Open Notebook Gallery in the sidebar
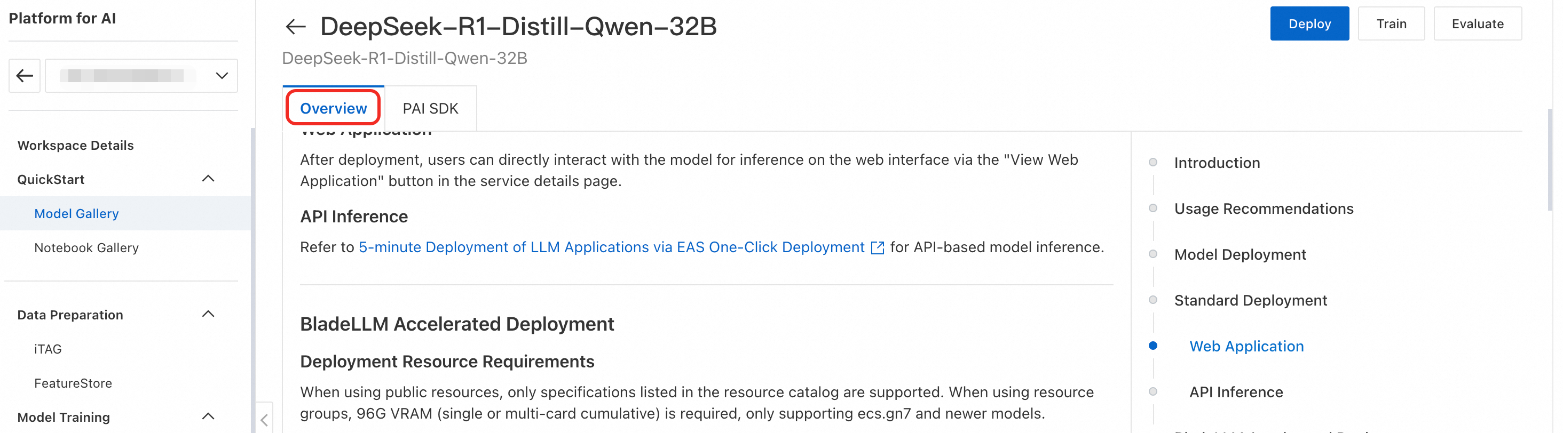This screenshot has height=433, width=1563. (86, 247)
